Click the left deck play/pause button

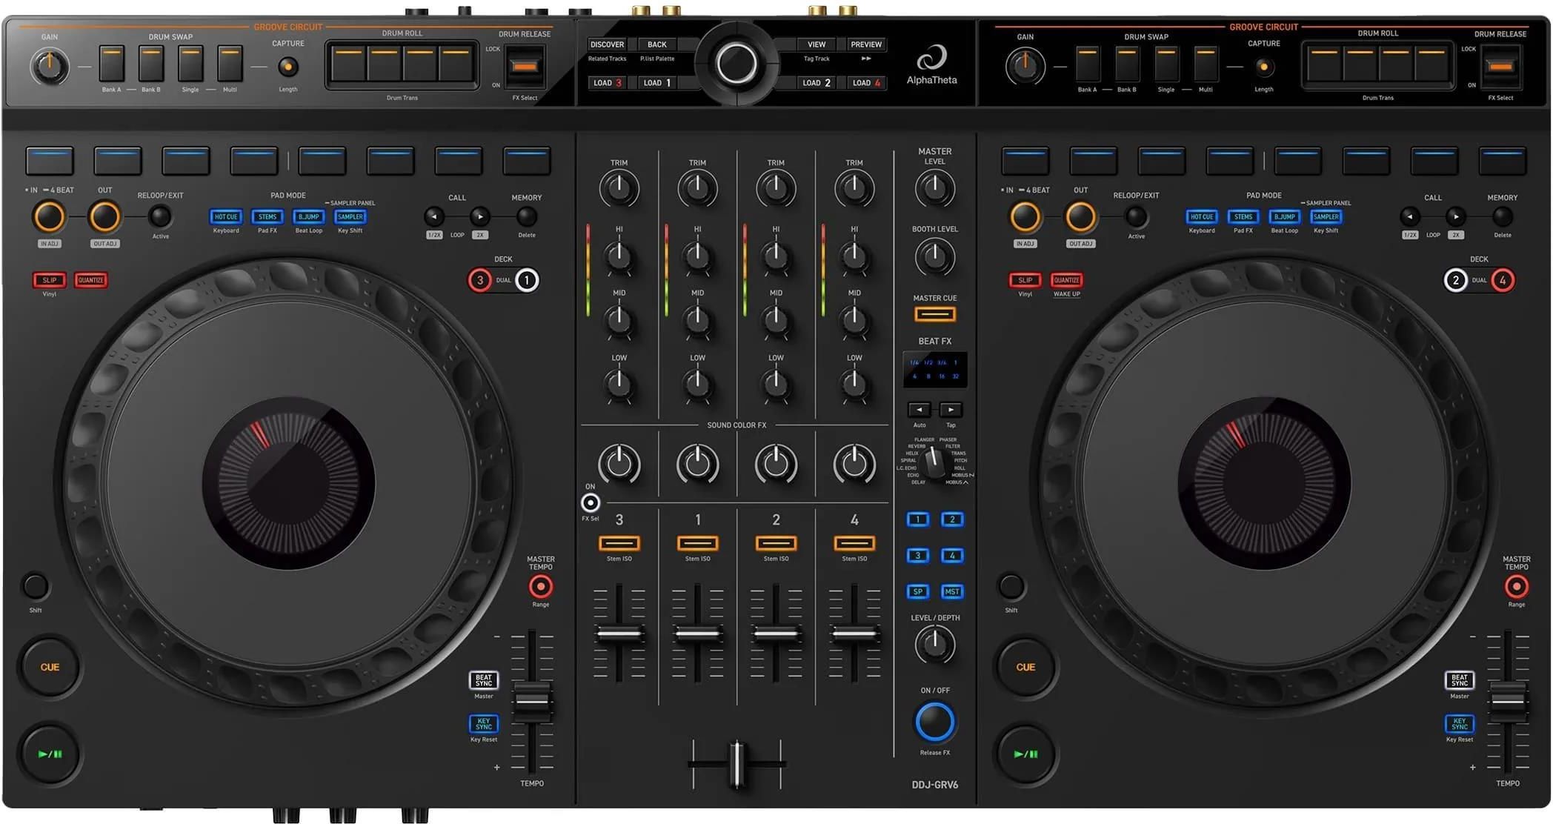(x=50, y=754)
